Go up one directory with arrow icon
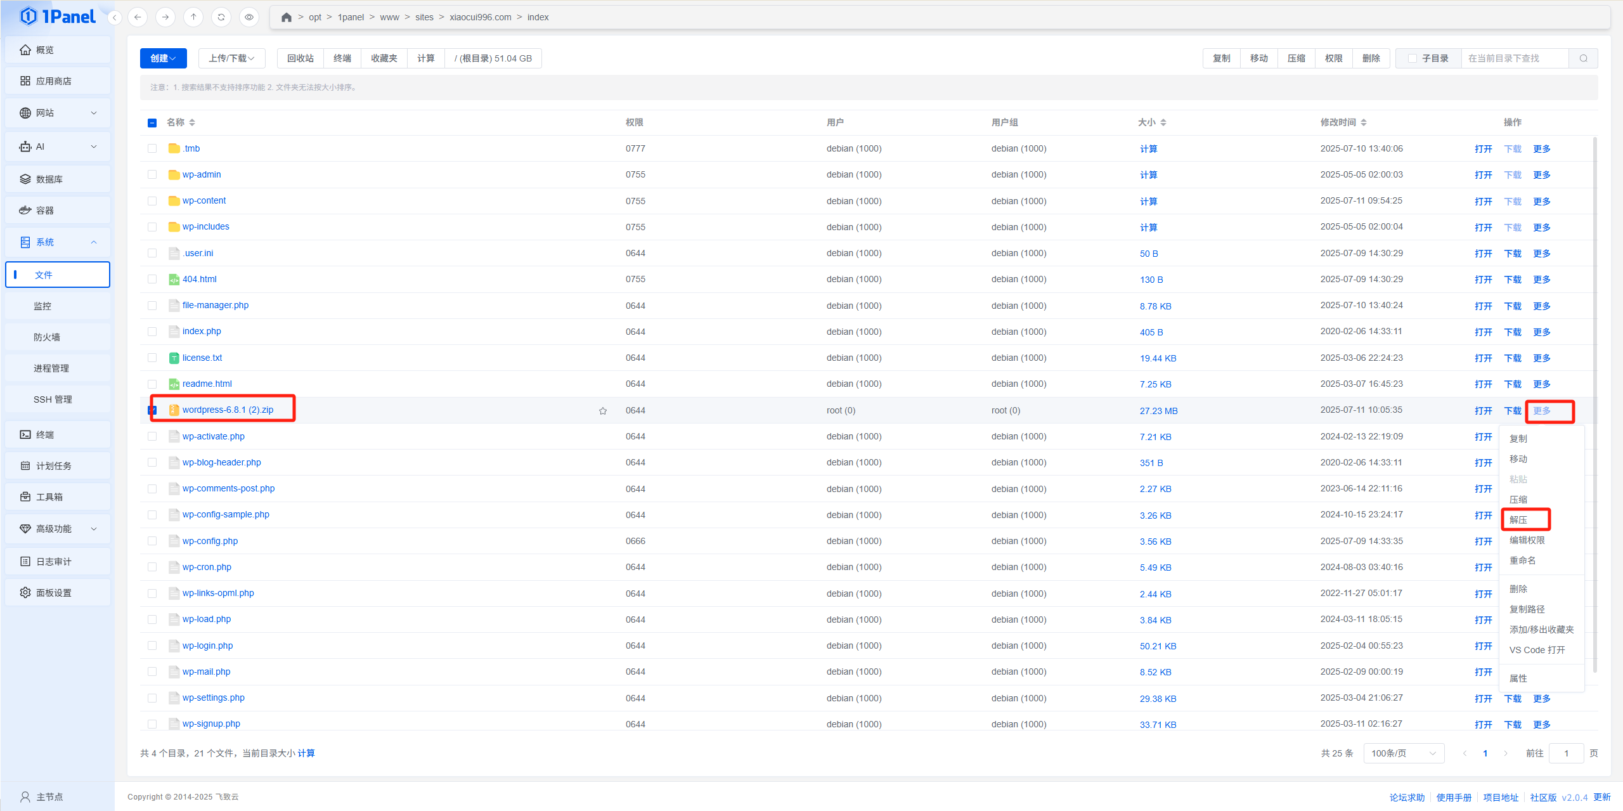Screen dimensions: 1623x811 [x=193, y=17]
